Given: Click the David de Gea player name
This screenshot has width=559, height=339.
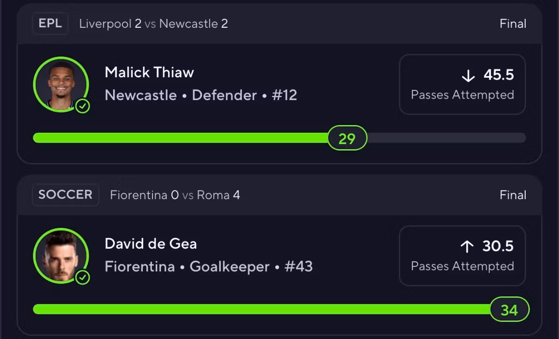Looking at the screenshot, I should [x=151, y=244].
